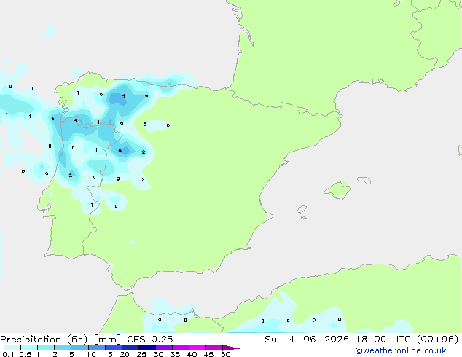Click the '3' precipitation value on the map
462x357 pixels.
point(52,119)
